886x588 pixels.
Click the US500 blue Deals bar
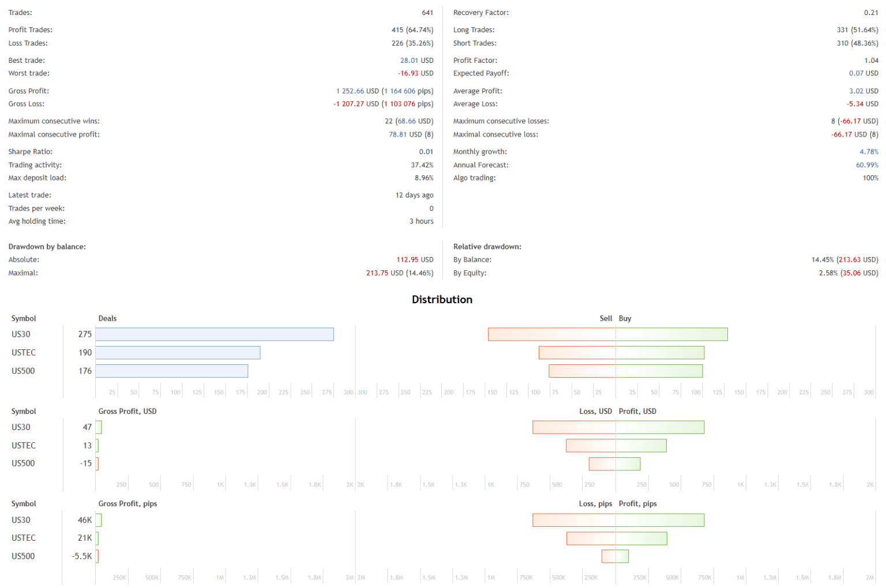point(171,371)
